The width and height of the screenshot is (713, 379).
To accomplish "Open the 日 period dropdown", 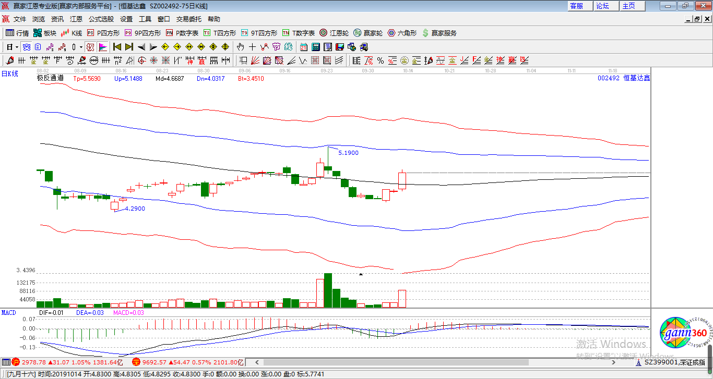I will coord(13,47).
